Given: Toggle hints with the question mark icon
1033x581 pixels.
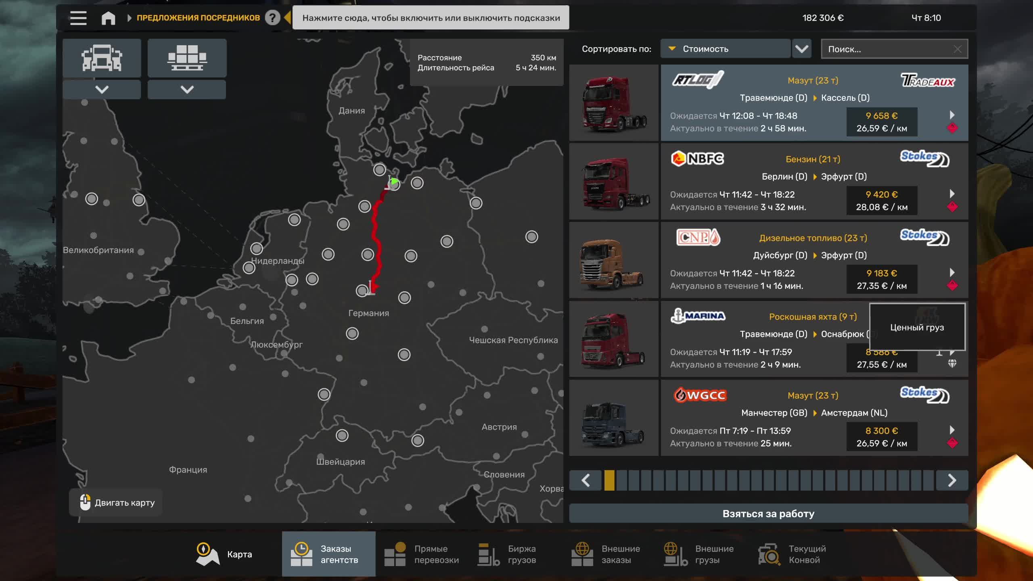Looking at the screenshot, I should coord(272,18).
